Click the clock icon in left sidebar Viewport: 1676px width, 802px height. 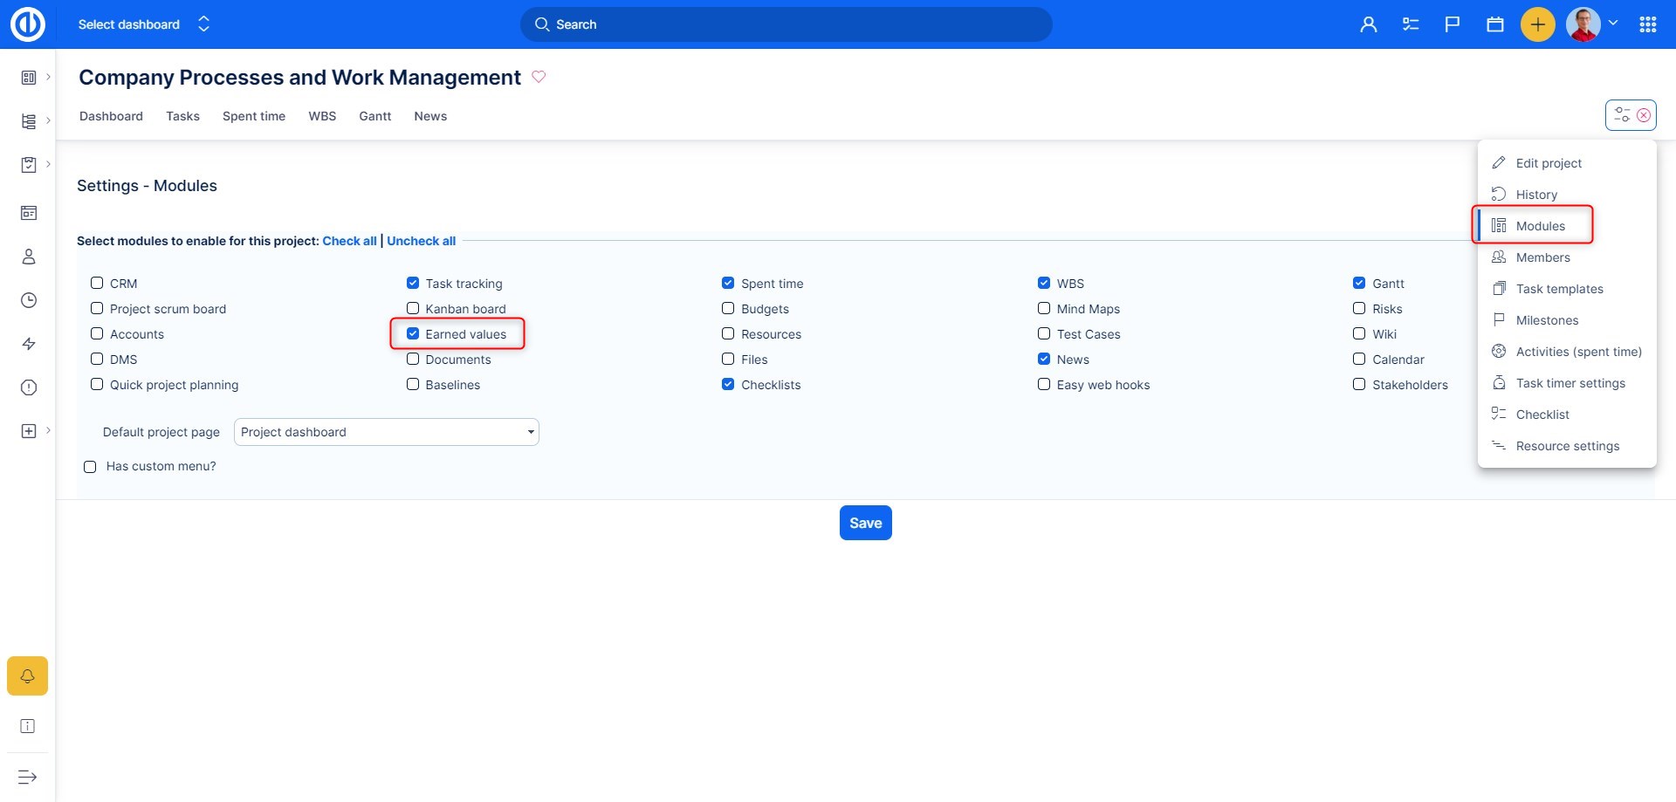point(29,300)
